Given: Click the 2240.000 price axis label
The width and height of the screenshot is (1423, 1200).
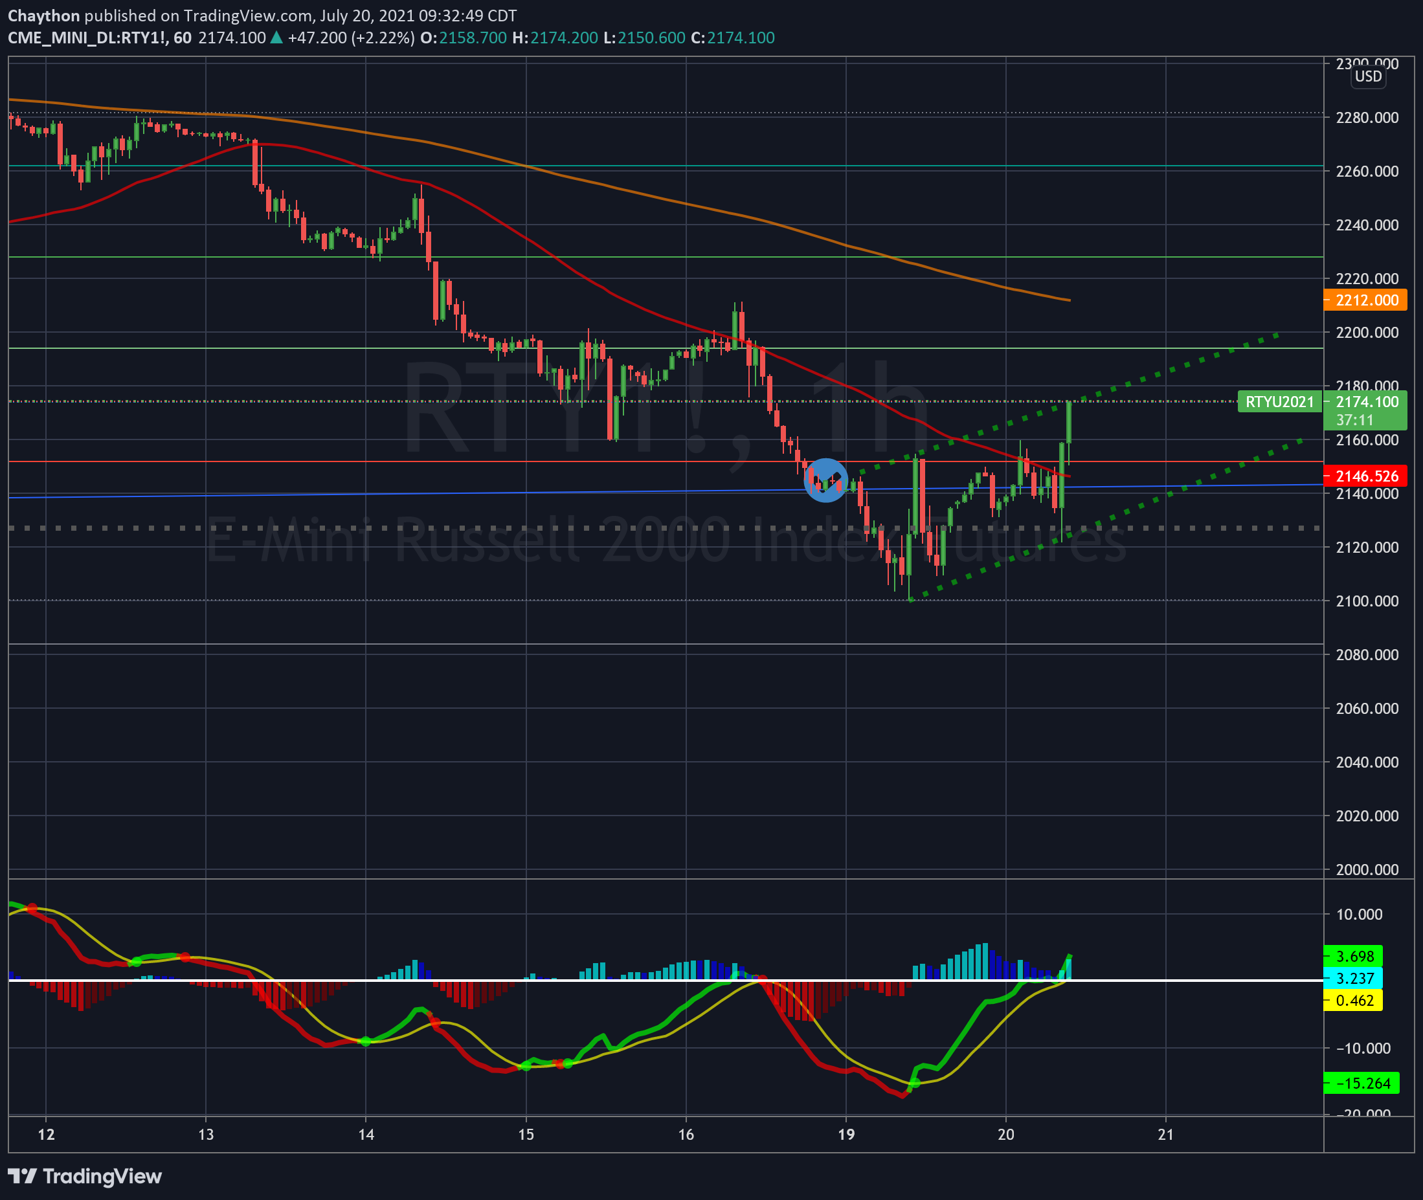Looking at the screenshot, I should tap(1367, 225).
